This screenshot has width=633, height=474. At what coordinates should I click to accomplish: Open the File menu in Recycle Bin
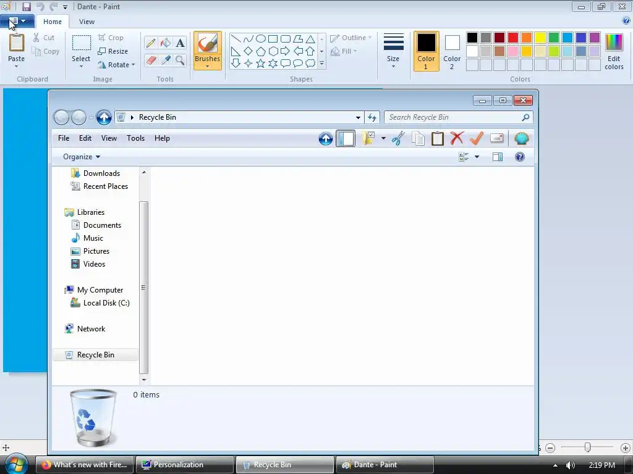64,138
